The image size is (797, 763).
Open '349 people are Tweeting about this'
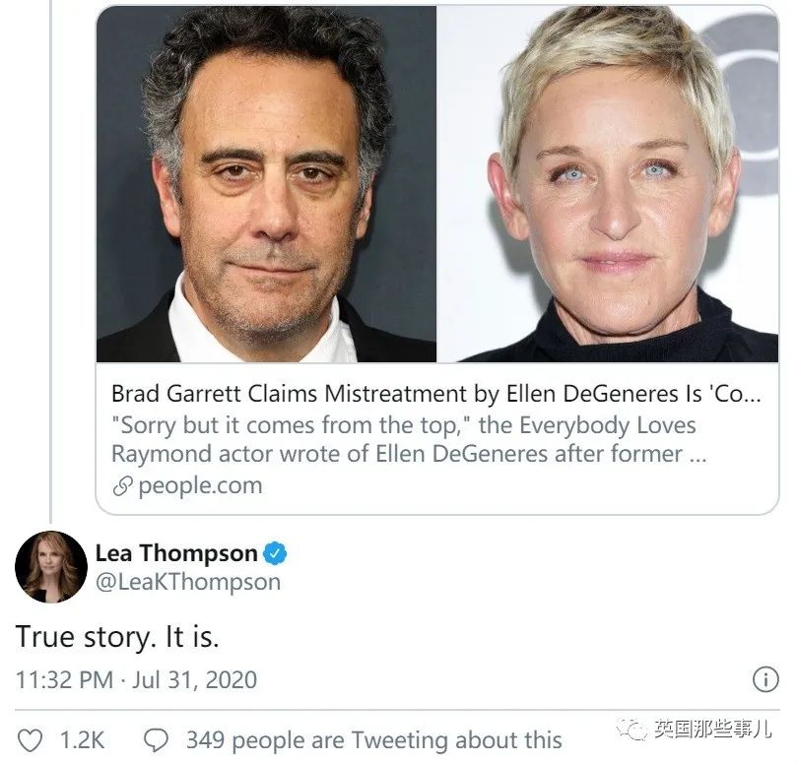pyautogui.click(x=374, y=739)
